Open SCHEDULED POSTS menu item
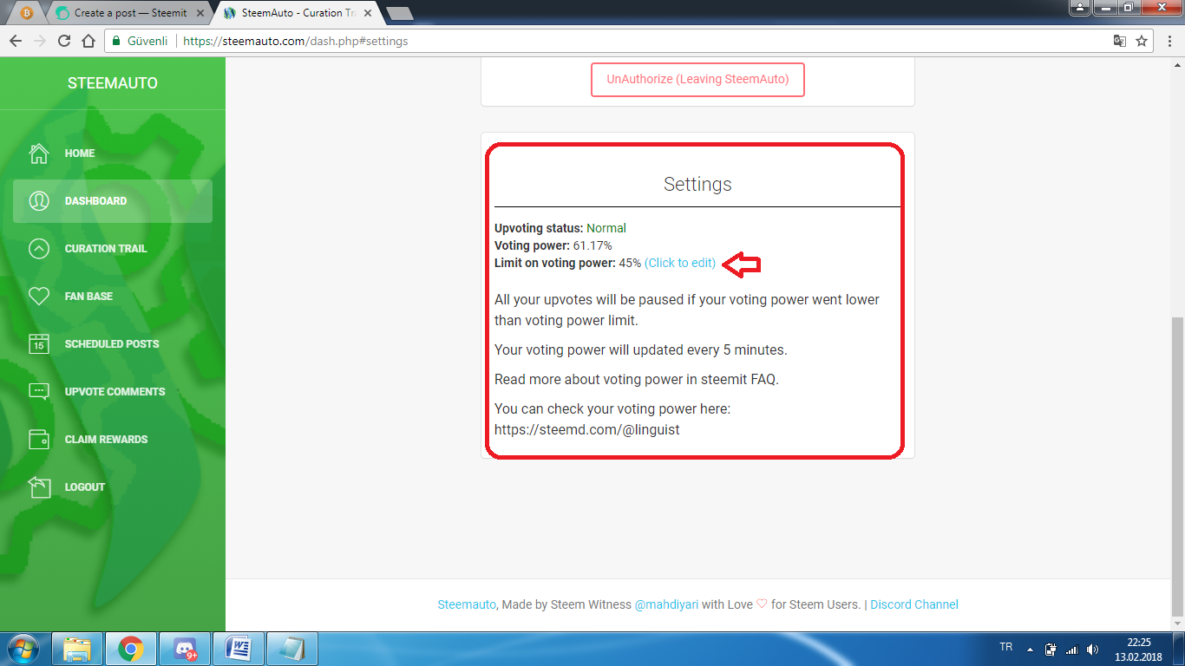1185x666 pixels. tap(113, 344)
